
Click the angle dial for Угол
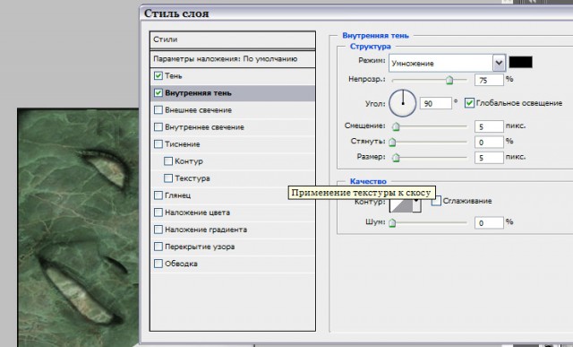403,103
